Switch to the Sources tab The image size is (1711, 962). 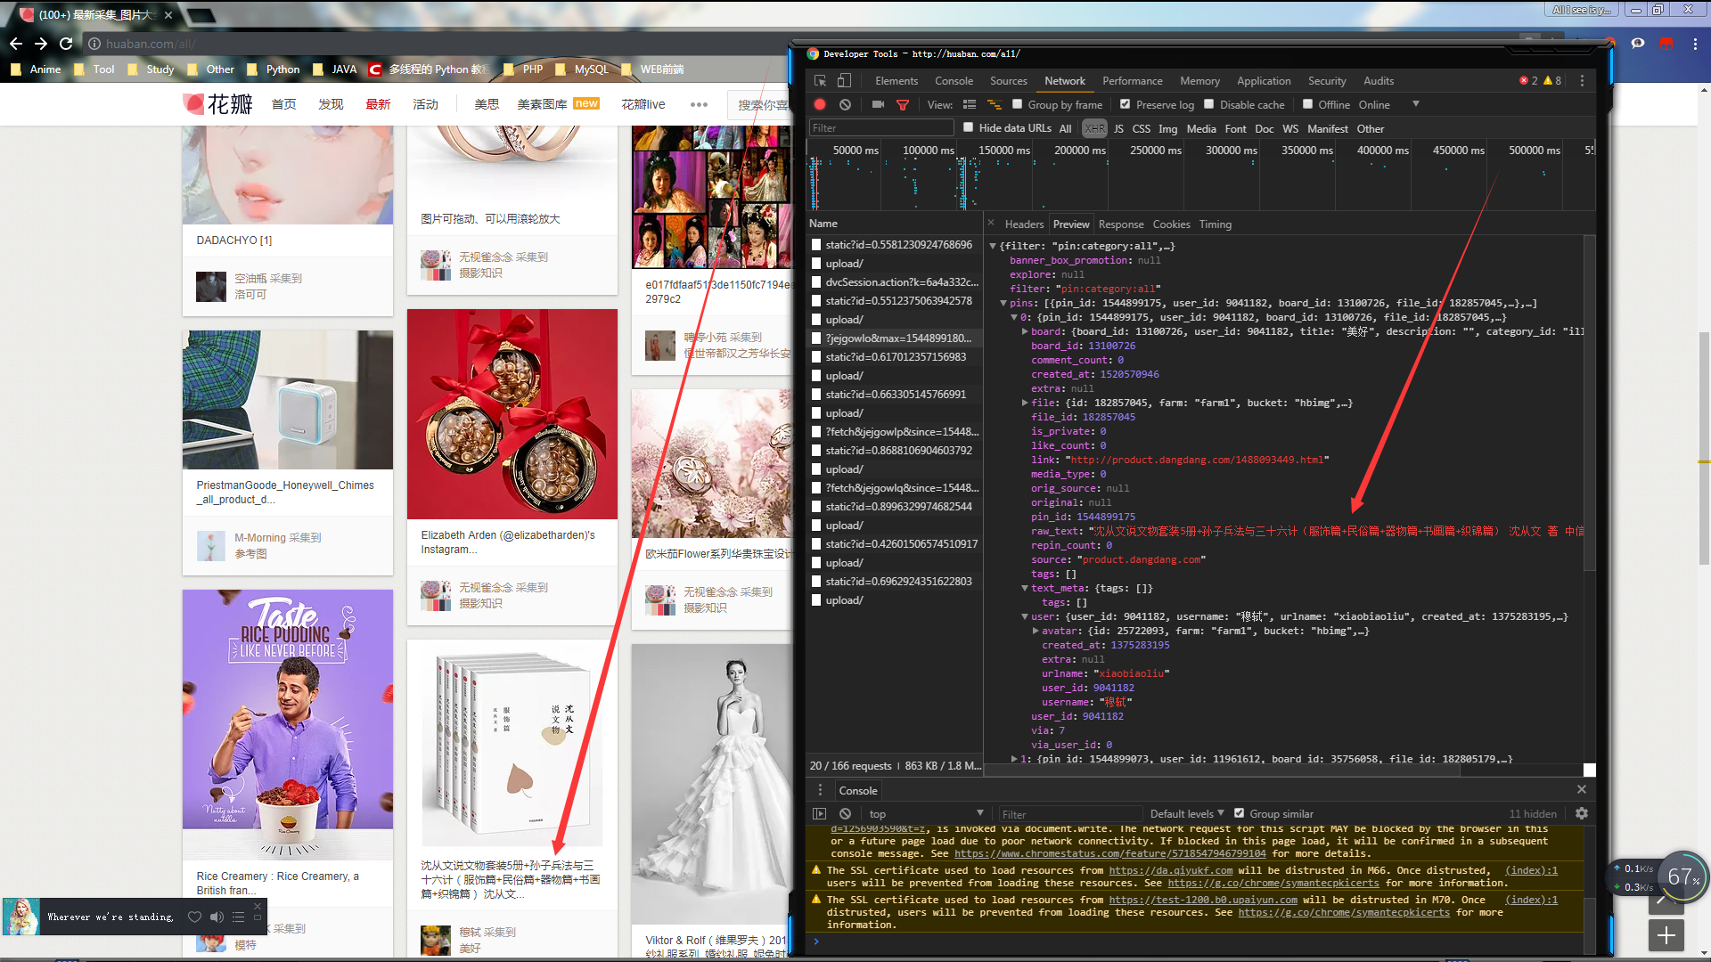coord(1009,81)
